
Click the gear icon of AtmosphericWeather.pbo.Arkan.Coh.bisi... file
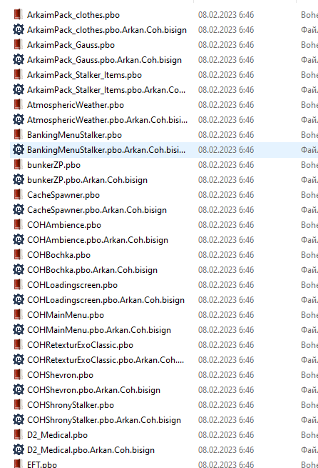pos(18,120)
